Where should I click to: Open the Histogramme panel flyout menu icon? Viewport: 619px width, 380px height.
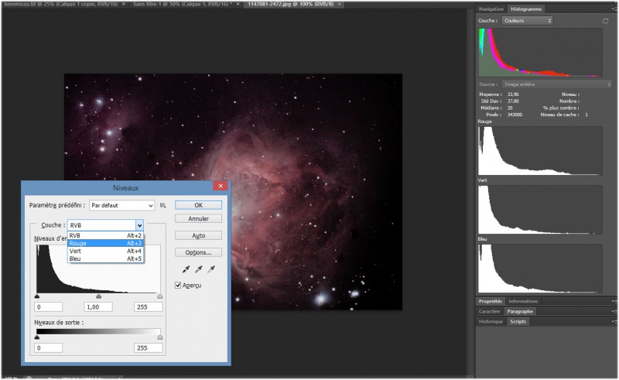[x=614, y=9]
